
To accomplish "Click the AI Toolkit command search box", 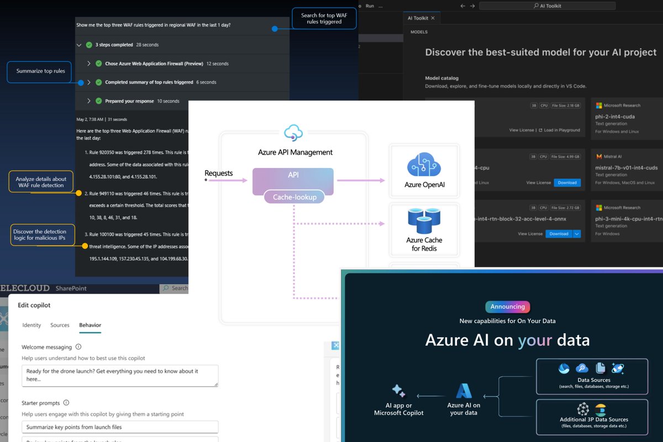I will [x=547, y=6].
